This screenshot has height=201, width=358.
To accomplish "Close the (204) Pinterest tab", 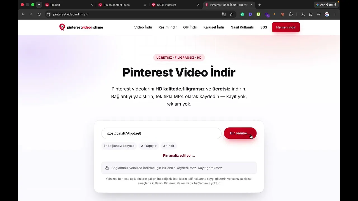I will click(x=198, y=5).
